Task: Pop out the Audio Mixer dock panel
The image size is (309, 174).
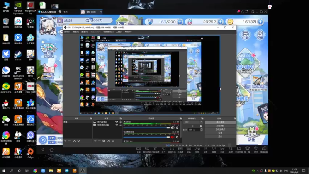Action: point(180,118)
